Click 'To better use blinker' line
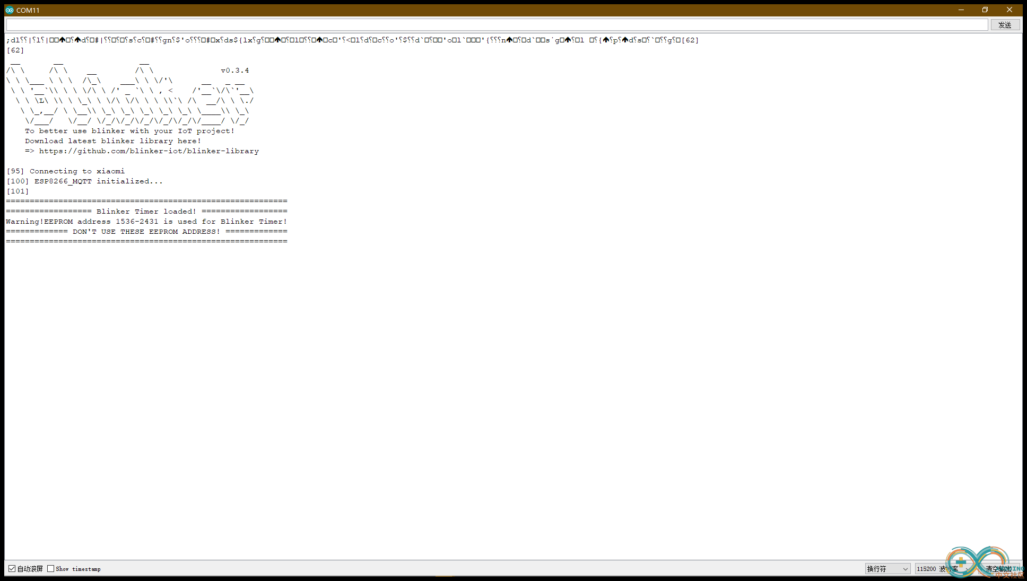The width and height of the screenshot is (1027, 581). coord(129,131)
